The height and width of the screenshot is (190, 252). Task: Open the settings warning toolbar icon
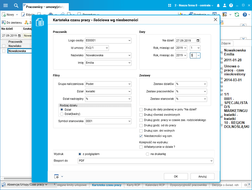pos(225,15)
